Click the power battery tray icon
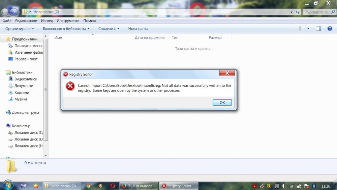 299,186
